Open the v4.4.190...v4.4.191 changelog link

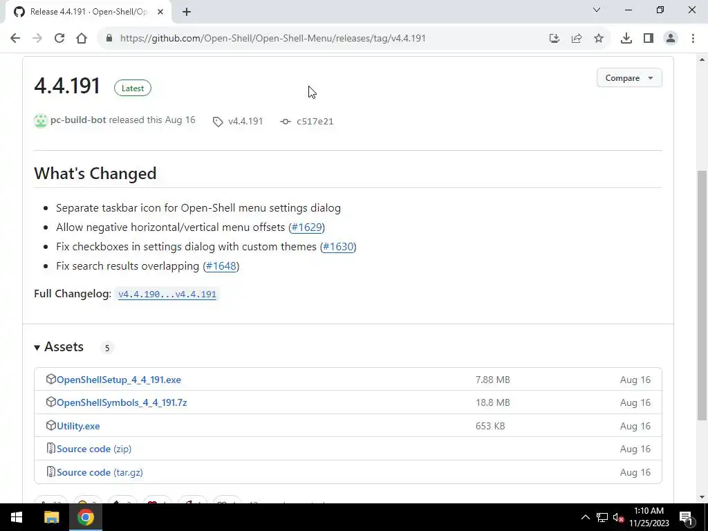pyautogui.click(x=167, y=295)
